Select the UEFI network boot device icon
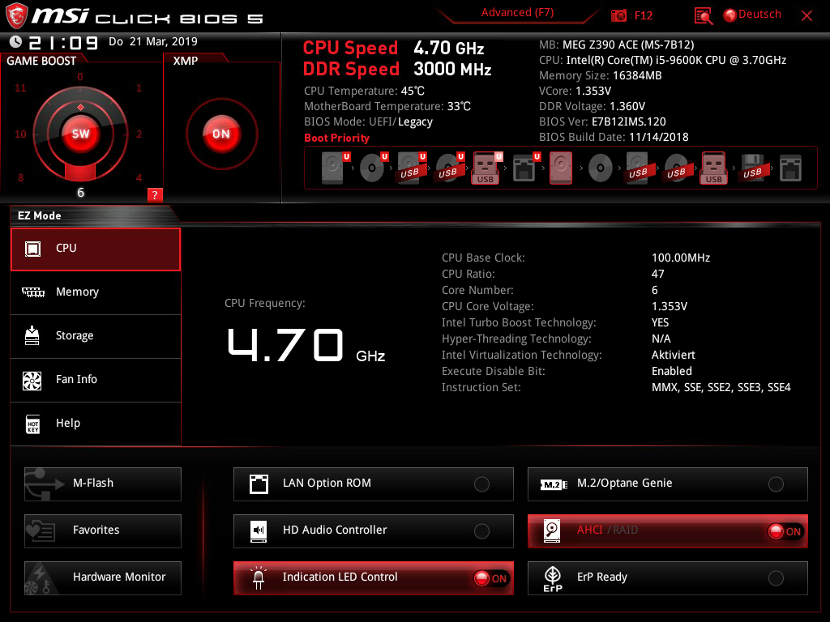Screen dimensions: 830x622 pos(525,168)
